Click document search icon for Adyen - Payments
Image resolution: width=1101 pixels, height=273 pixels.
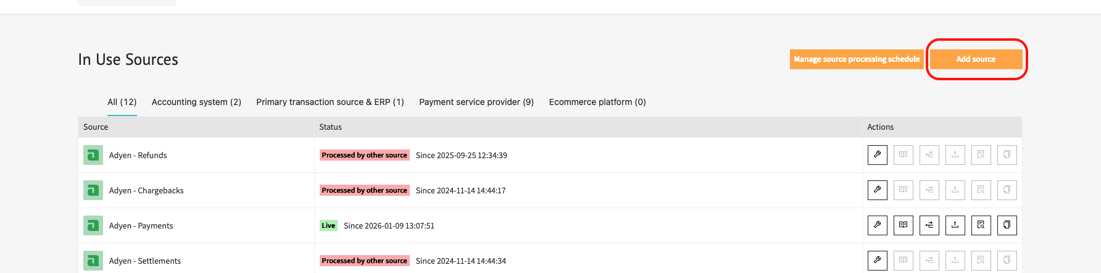[x=981, y=225]
